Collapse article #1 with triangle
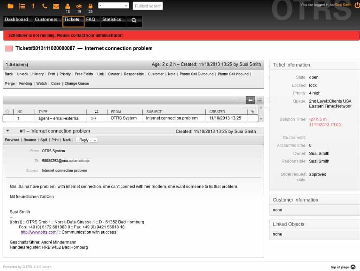 pyautogui.click(x=8, y=131)
